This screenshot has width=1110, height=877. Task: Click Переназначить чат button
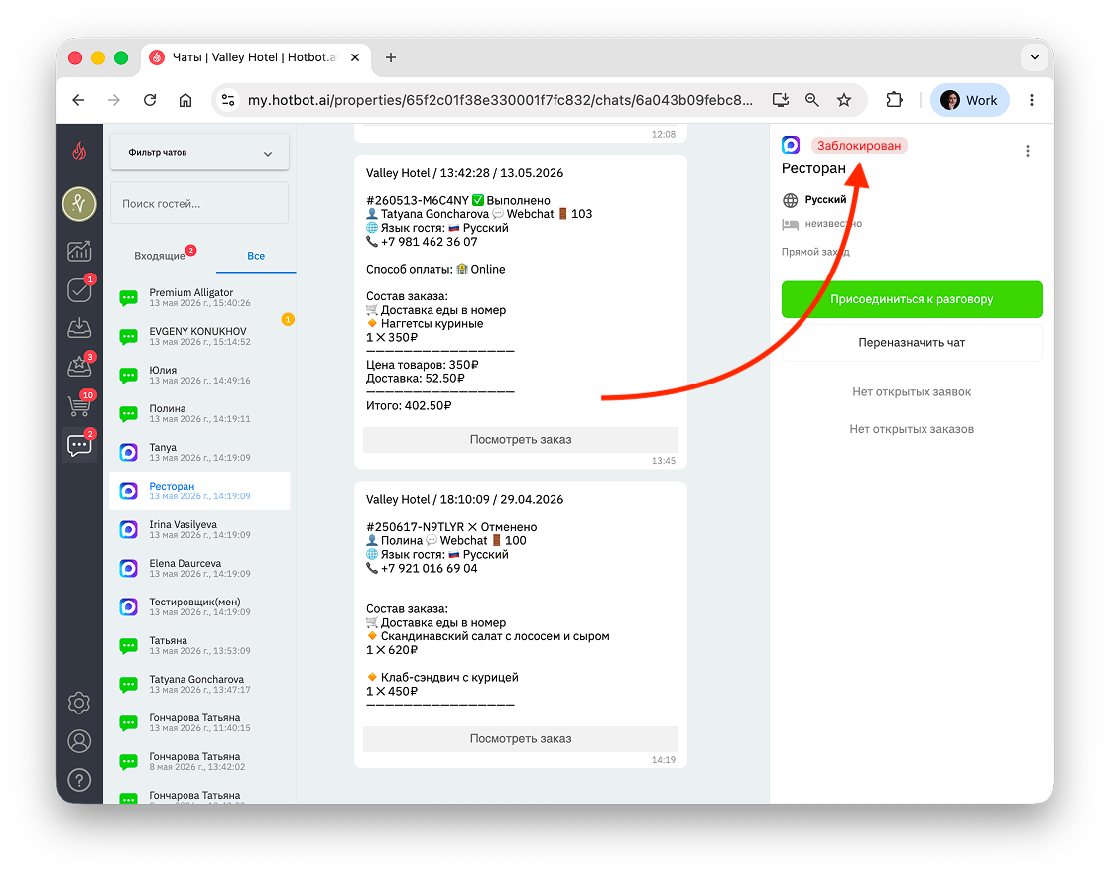click(x=911, y=342)
